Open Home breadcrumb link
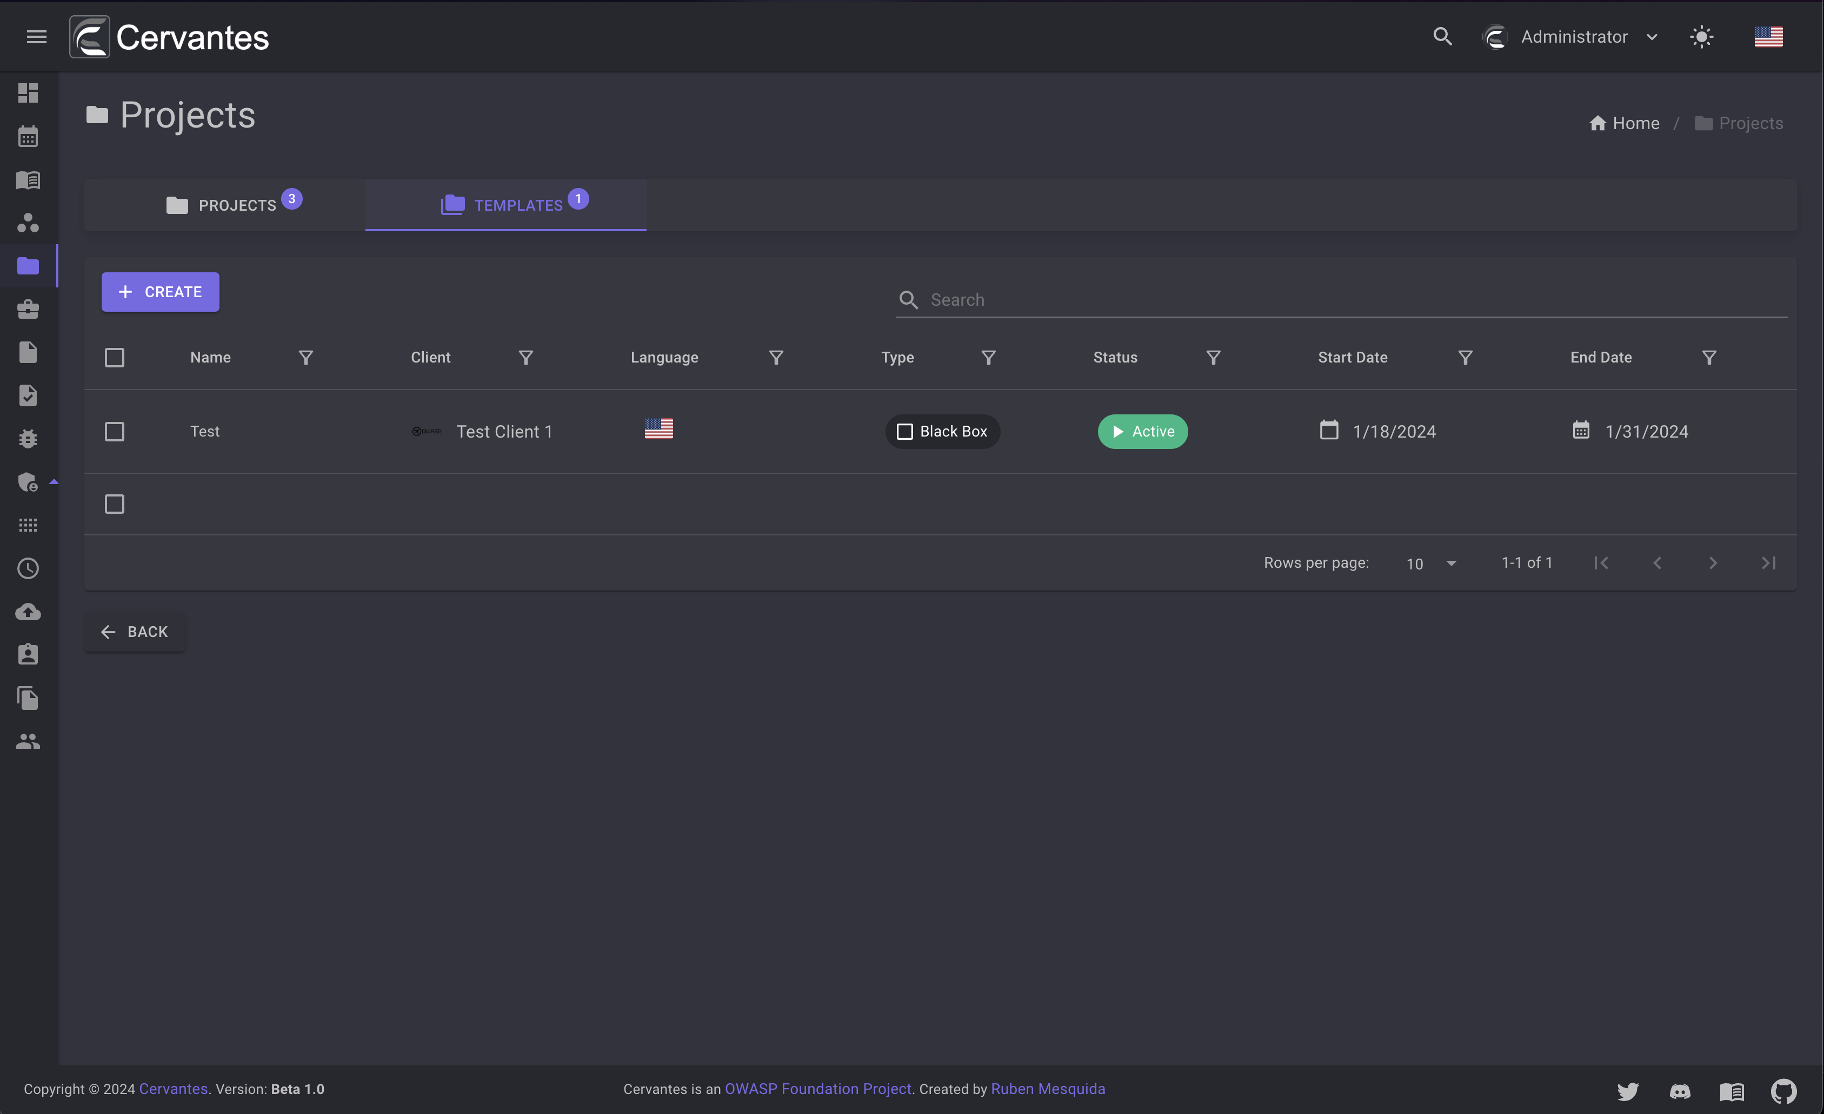Screen dimensions: 1824x1114 pyautogui.click(x=1624, y=124)
